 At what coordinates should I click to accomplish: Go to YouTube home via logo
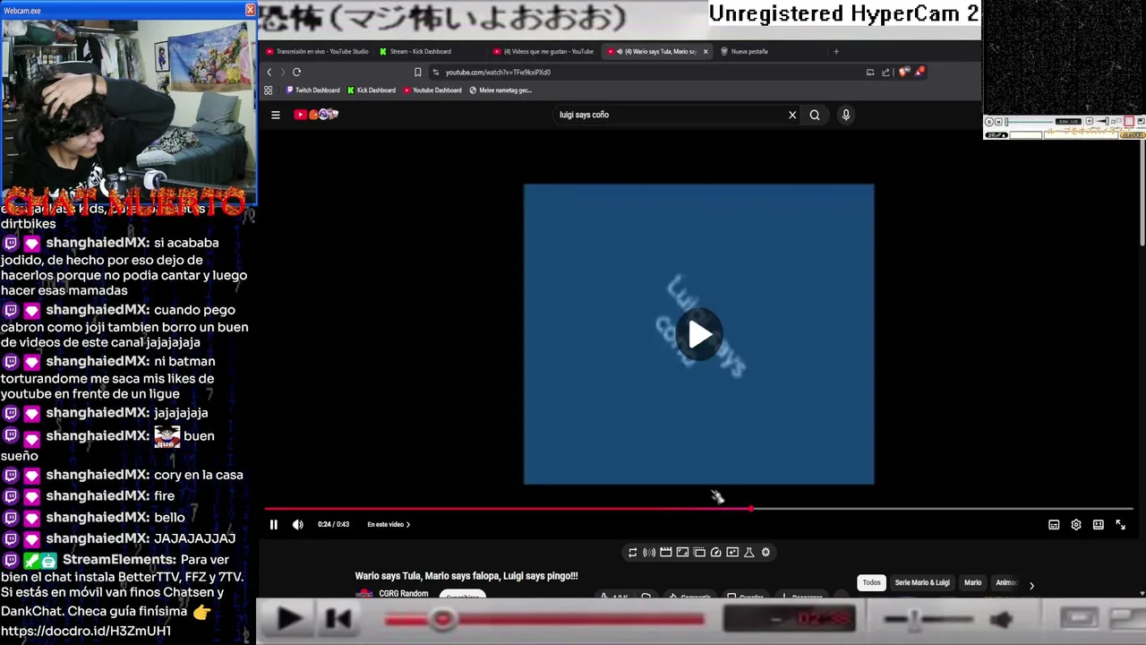(x=316, y=115)
